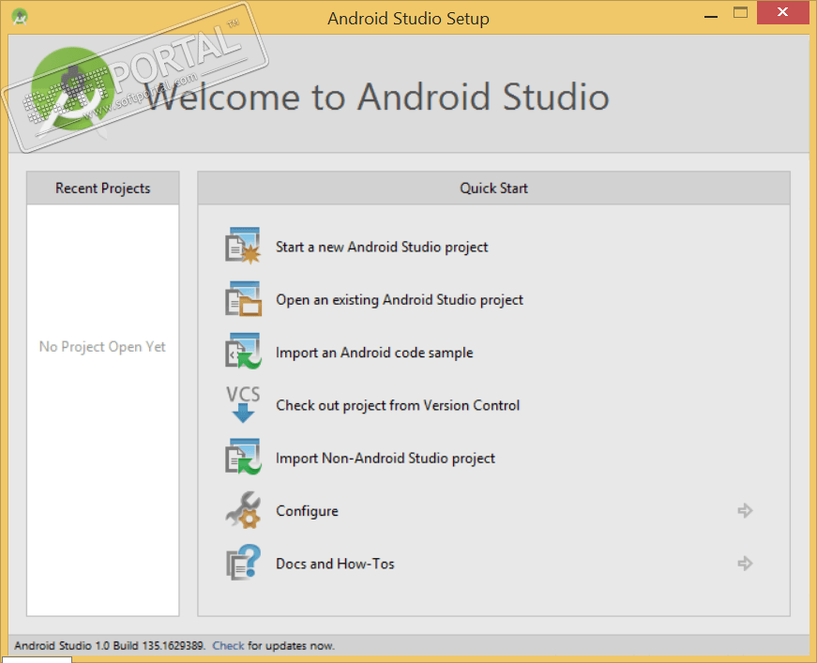Click the VCS checkout arrow icon
This screenshot has width=817, height=663.
243,404
